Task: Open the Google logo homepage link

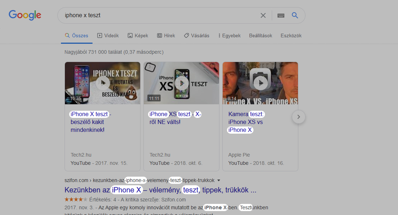Action: click(25, 15)
